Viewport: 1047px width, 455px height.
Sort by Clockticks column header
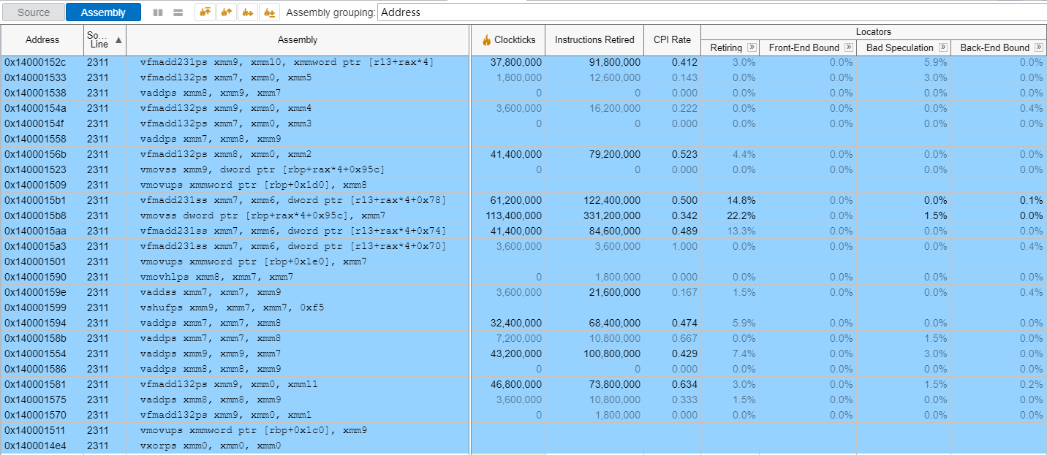click(509, 40)
